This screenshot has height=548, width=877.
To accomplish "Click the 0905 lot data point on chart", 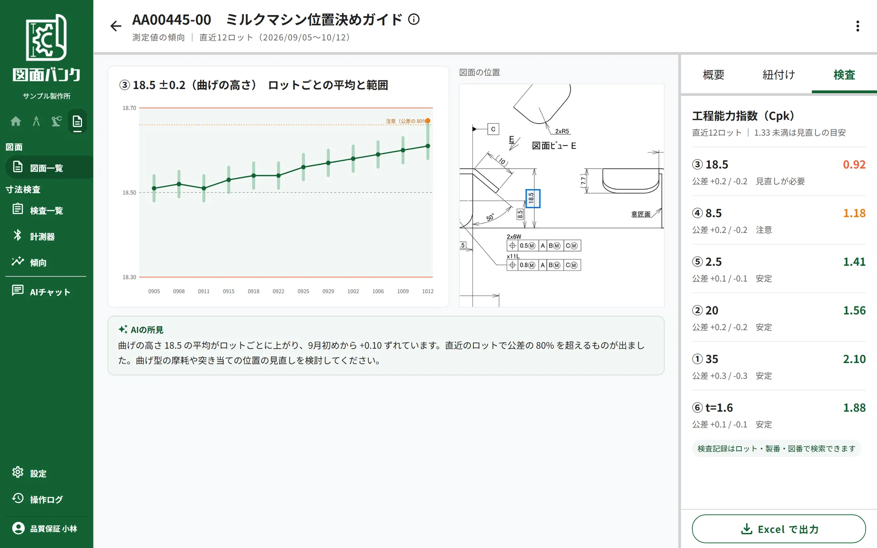I will pyautogui.click(x=154, y=188).
